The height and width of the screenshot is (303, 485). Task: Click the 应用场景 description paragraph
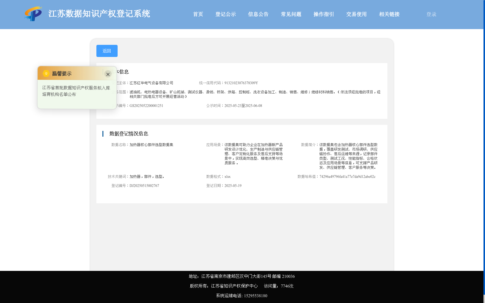coord(254,154)
